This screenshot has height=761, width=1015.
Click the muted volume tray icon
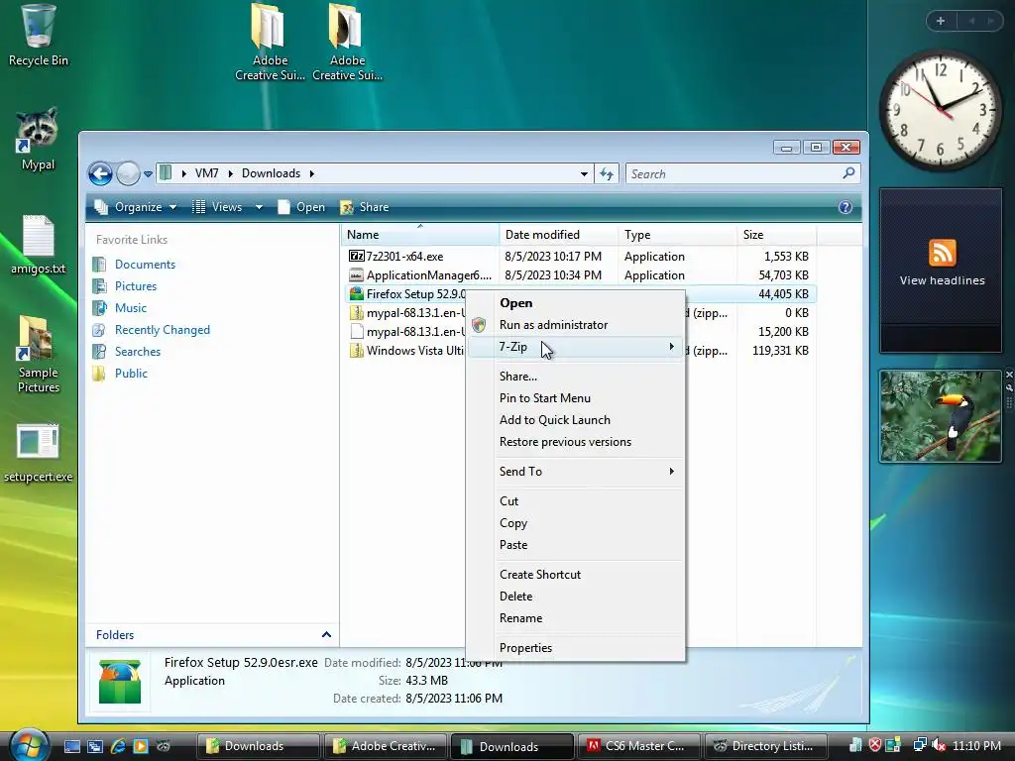pos(939,745)
